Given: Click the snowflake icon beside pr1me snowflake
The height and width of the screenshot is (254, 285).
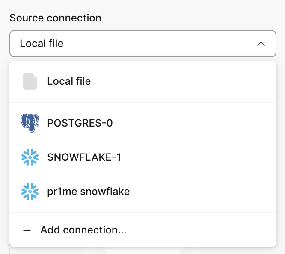Looking at the screenshot, I should [30, 192].
